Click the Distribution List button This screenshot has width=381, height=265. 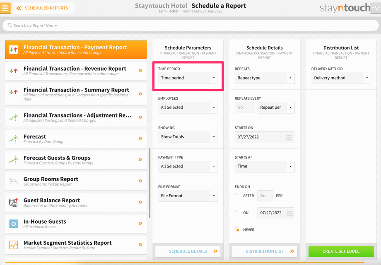[264, 251]
